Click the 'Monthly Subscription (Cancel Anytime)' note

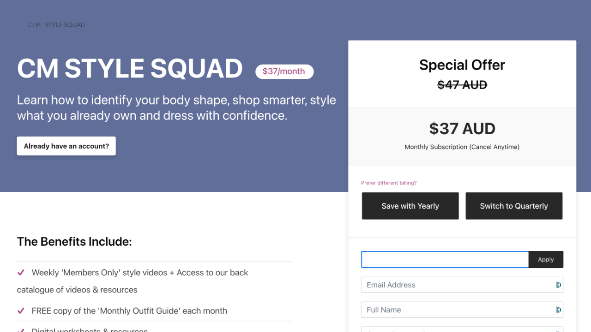462,147
